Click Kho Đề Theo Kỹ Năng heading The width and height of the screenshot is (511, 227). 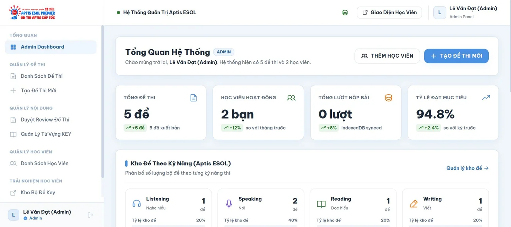[x=181, y=163]
